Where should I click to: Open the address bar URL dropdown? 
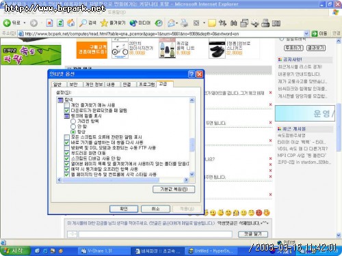pyautogui.click(x=306, y=33)
